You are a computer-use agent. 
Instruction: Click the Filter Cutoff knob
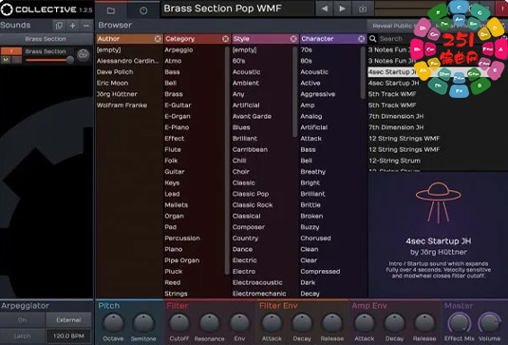pos(179,323)
